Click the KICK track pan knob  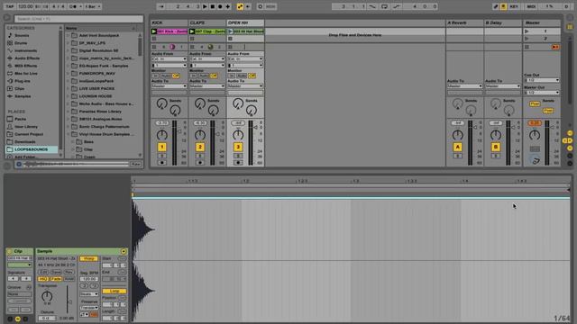click(161, 135)
